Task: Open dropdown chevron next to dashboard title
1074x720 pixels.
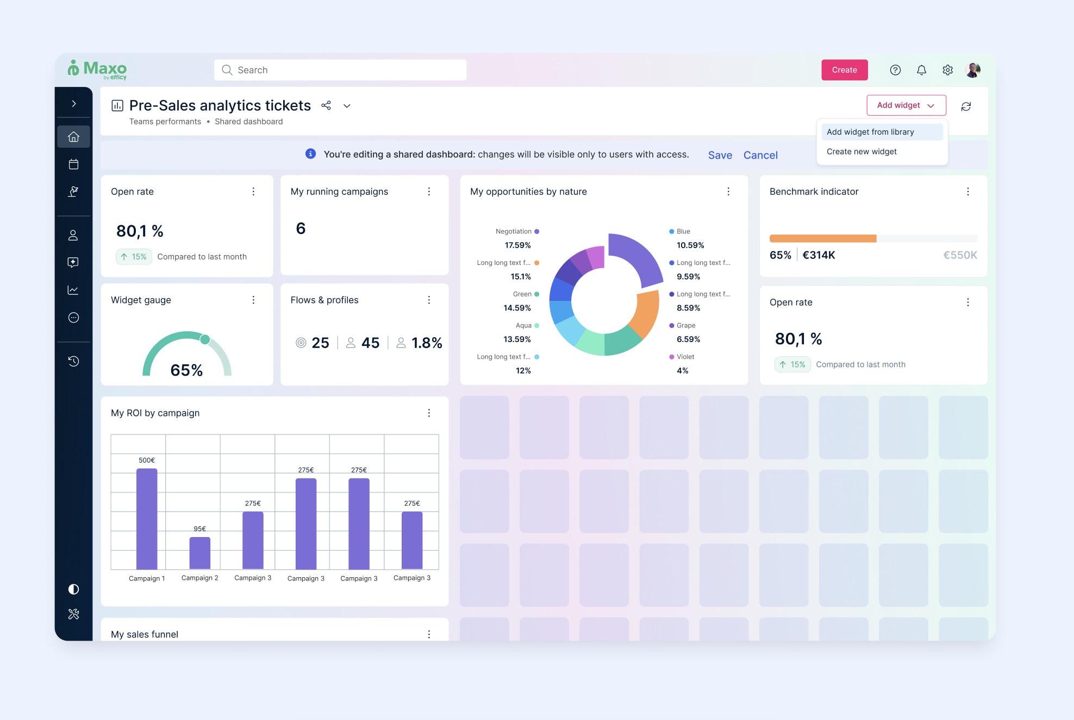Action: 347,106
